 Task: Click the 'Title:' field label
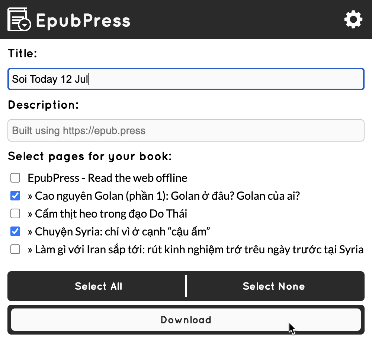pos(23,53)
